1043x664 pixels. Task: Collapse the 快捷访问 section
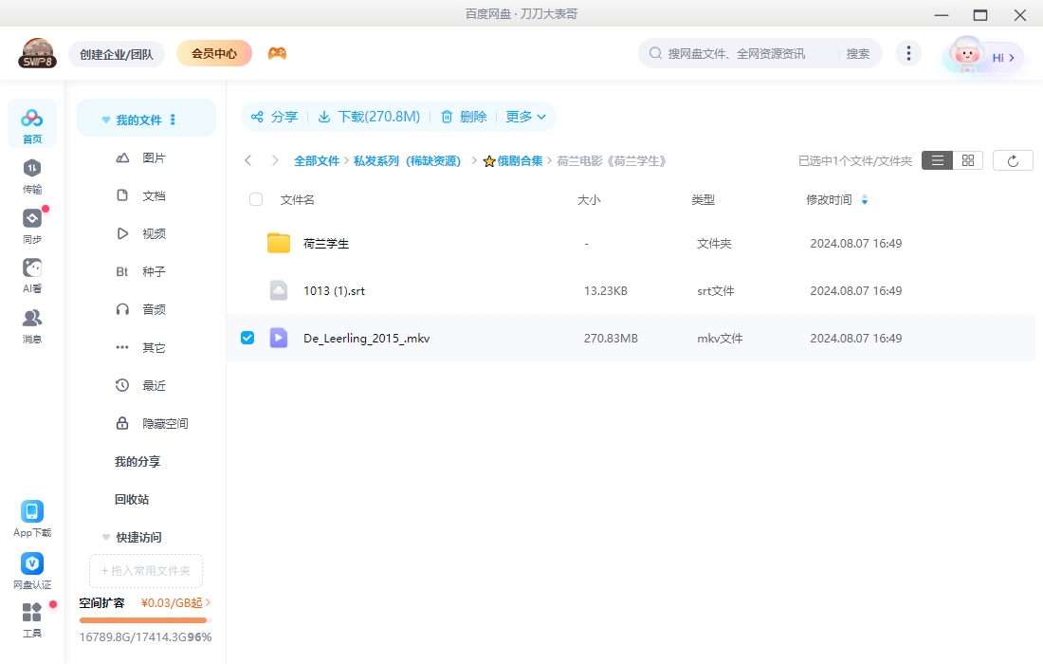[105, 537]
